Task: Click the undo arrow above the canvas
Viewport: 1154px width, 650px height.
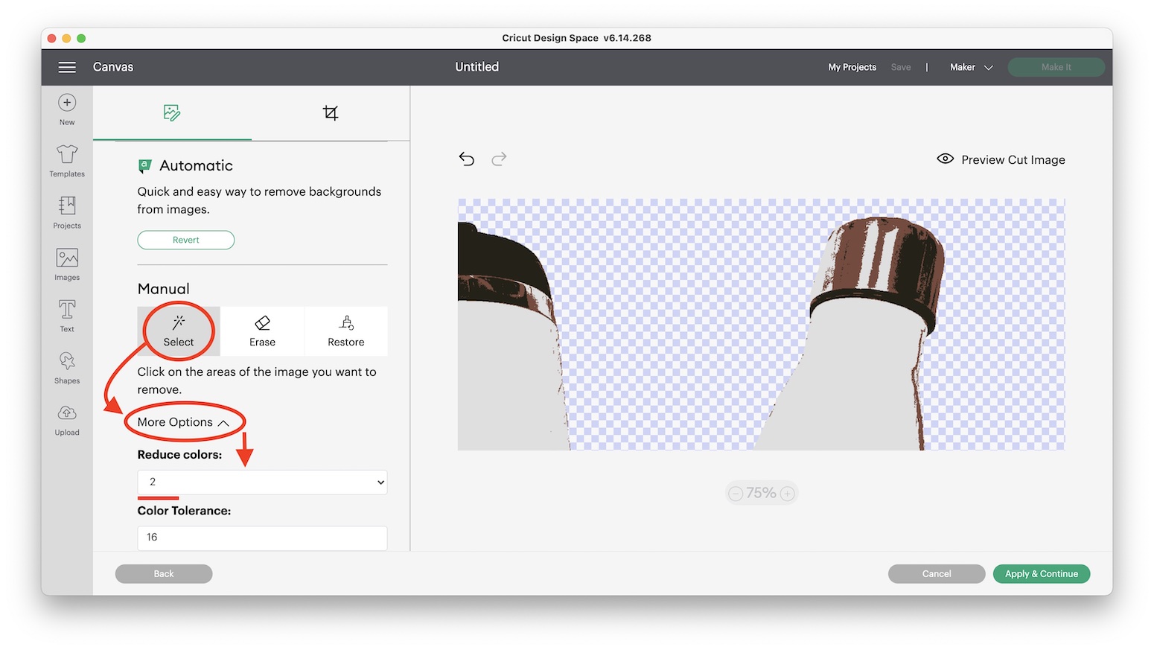Action: coord(467,159)
